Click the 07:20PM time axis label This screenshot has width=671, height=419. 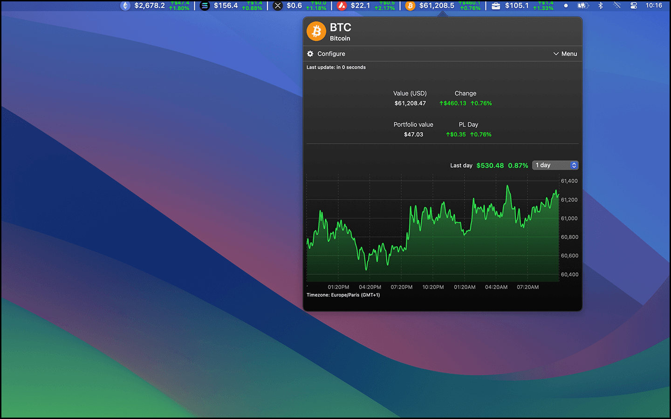point(402,287)
